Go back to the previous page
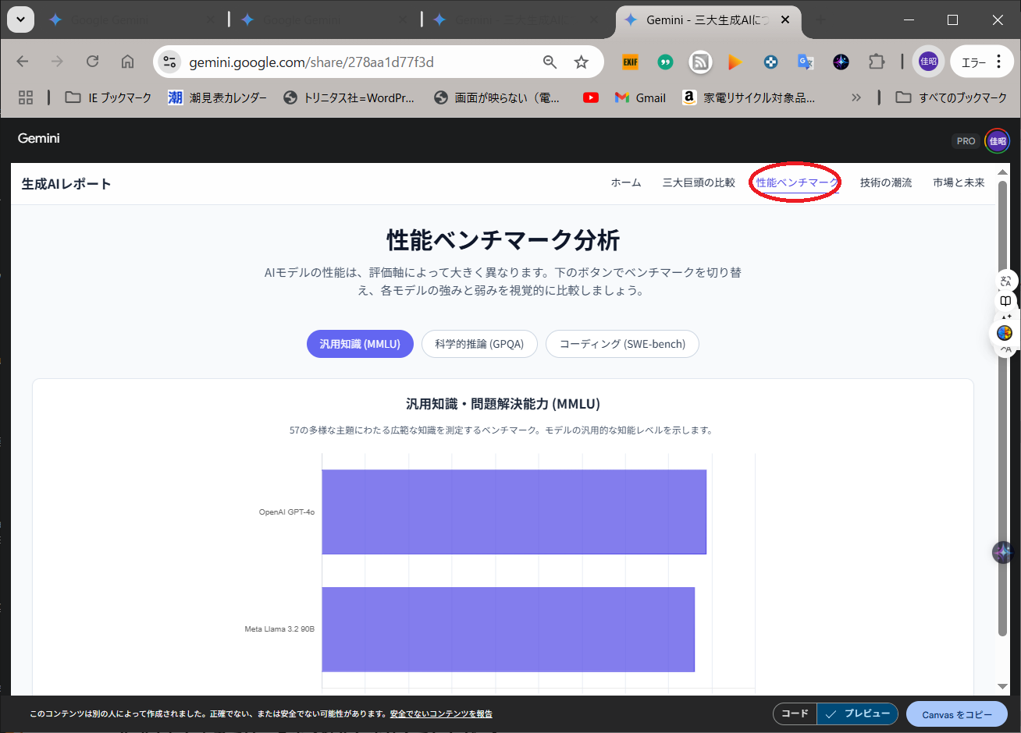 point(23,62)
